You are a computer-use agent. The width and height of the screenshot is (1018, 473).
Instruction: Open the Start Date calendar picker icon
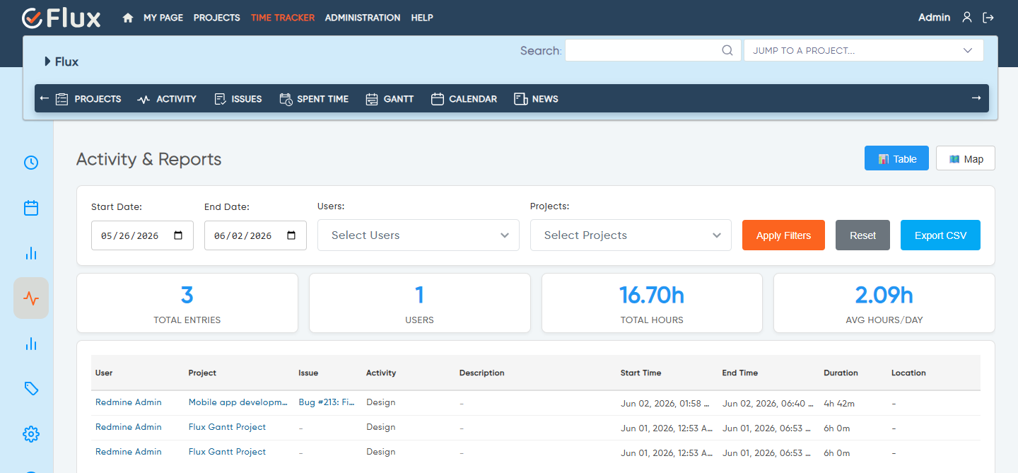178,235
